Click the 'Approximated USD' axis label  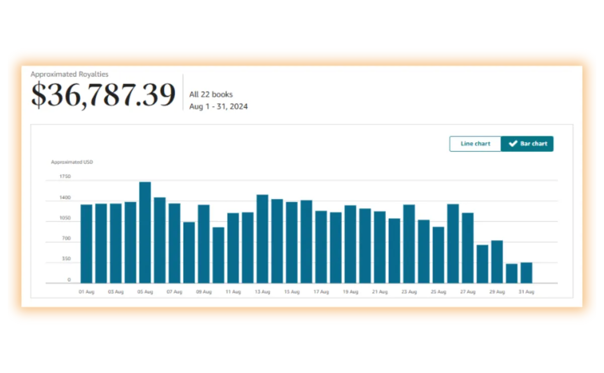pyautogui.click(x=72, y=162)
